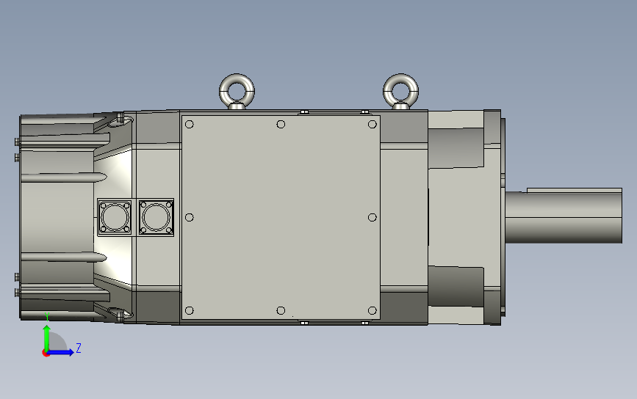Select the front mounting flange near the shaft

click(494, 217)
